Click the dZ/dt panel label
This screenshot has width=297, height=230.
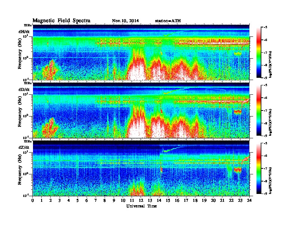click(x=24, y=147)
